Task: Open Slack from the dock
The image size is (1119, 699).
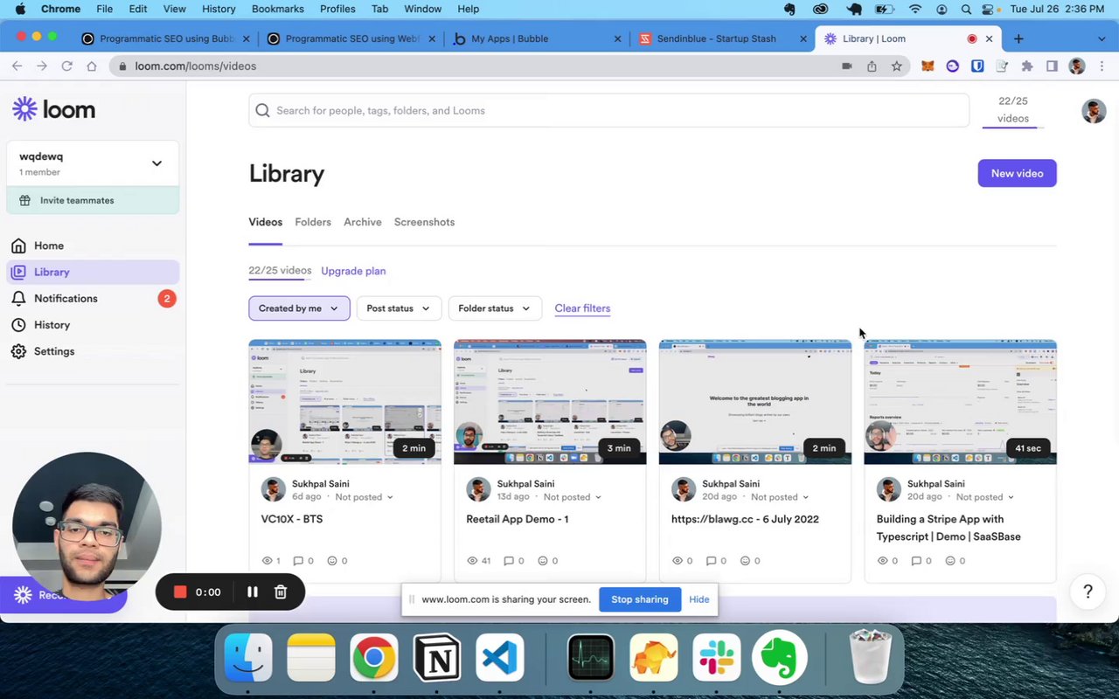Action: coord(716,658)
